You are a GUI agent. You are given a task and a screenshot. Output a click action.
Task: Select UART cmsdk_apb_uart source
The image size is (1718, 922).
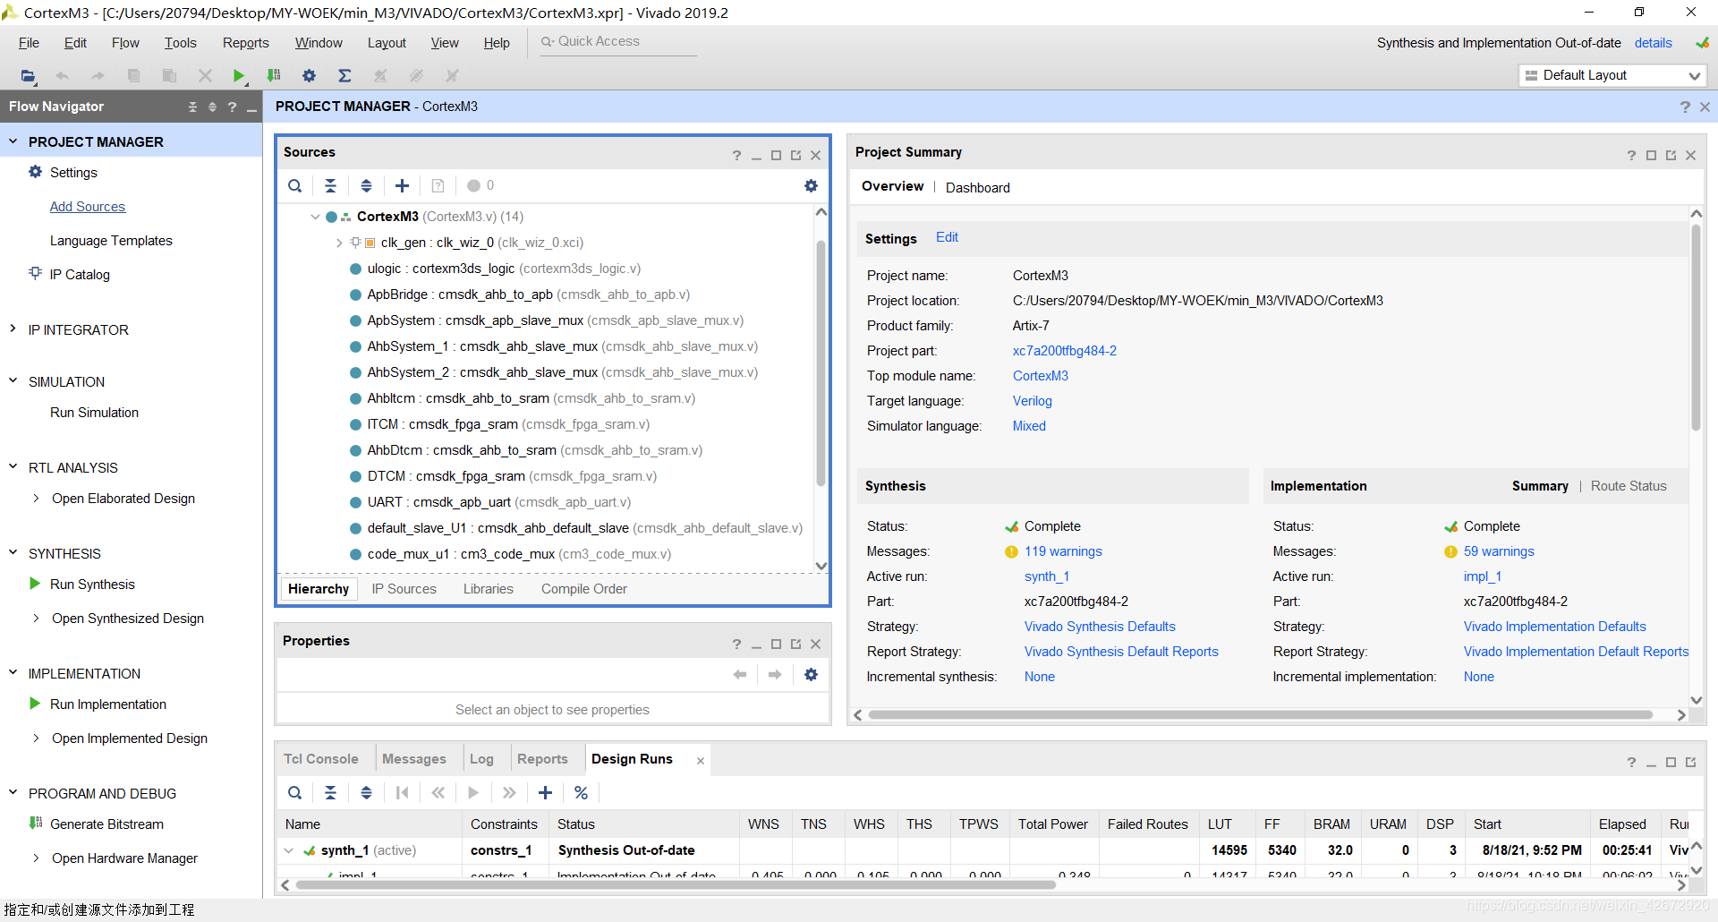[x=498, y=502]
